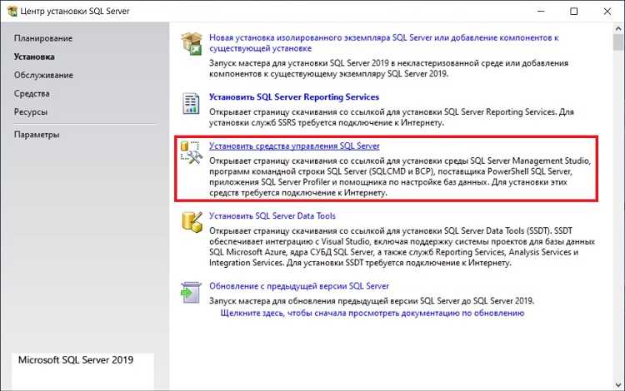Maximize the SQL Server setup window
The height and width of the screenshot is (391, 625).
pyautogui.click(x=574, y=11)
